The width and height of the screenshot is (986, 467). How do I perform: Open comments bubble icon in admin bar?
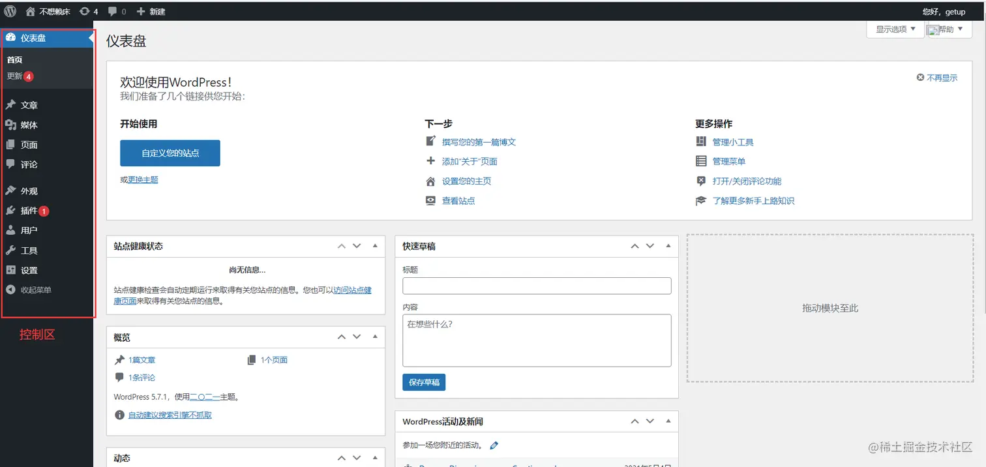pyautogui.click(x=113, y=11)
